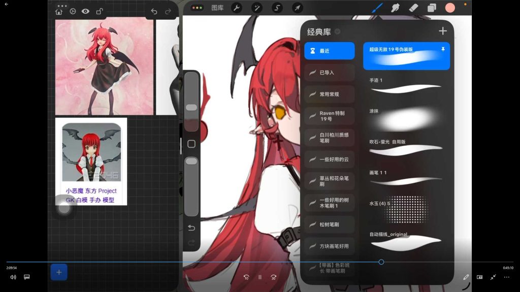This screenshot has height=292, width=520.
Task: Select the 草丛和花朵笔刷 brush set
Action: pos(329,181)
